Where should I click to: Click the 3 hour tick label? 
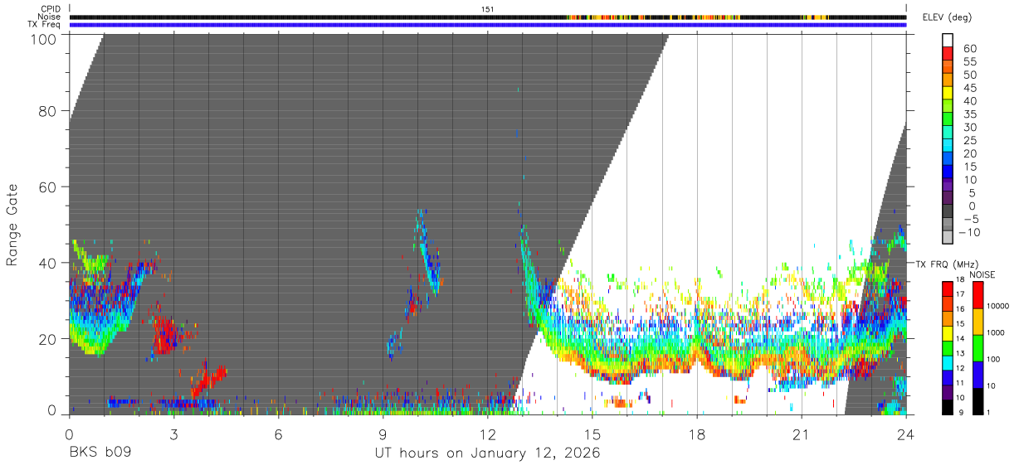[x=173, y=434]
